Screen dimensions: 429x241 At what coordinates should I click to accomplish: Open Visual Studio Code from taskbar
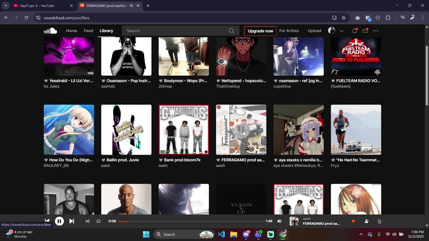[x=222, y=234]
